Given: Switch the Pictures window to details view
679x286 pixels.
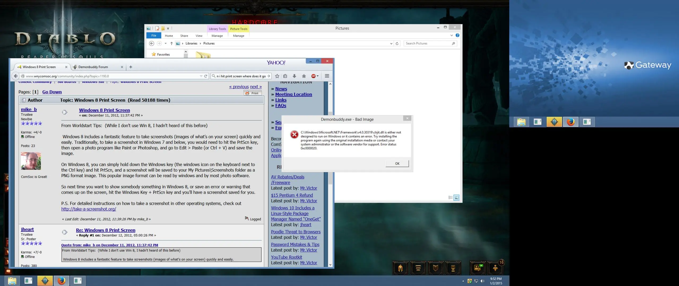Looking at the screenshot, I should coord(450,198).
